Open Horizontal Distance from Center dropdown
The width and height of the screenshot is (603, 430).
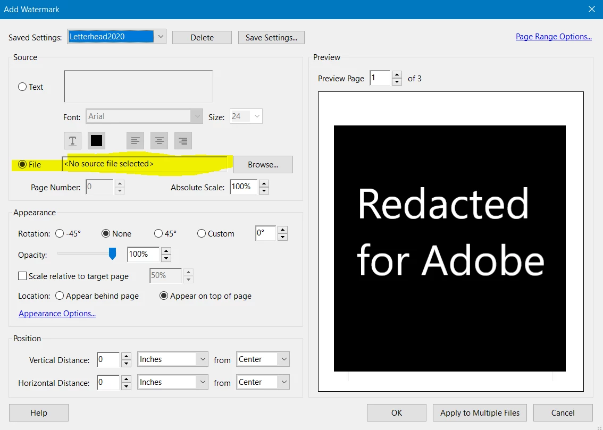tap(263, 382)
